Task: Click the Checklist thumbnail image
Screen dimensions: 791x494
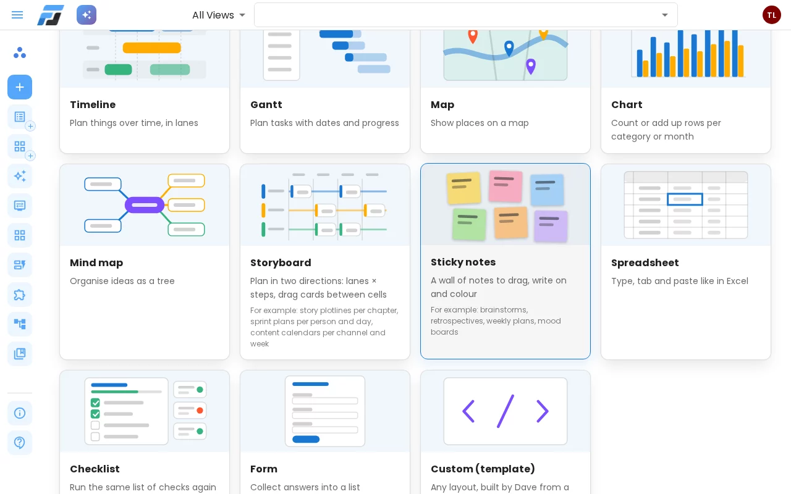Action: [145, 411]
